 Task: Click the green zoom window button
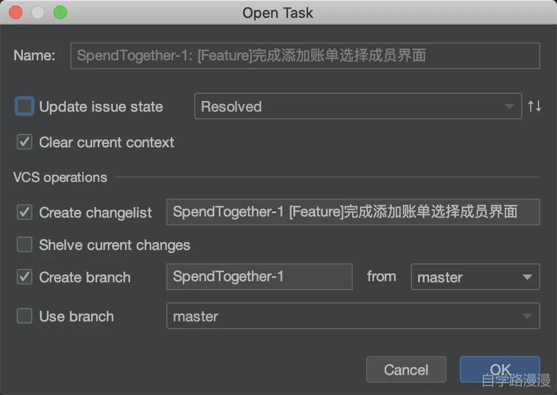tap(60, 13)
